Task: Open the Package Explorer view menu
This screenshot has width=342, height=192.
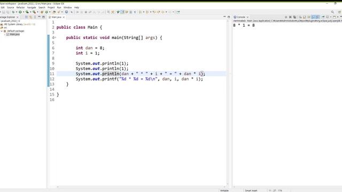Action: (35, 17)
